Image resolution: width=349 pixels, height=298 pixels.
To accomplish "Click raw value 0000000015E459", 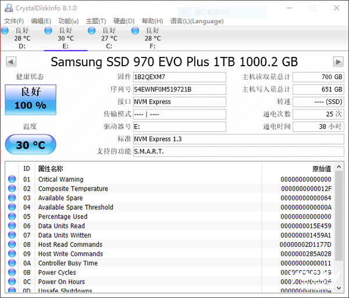I will click(306, 226).
